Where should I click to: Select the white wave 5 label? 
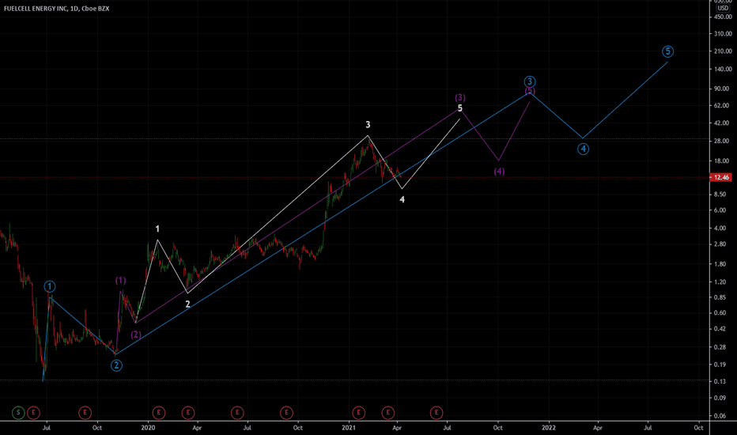point(460,108)
